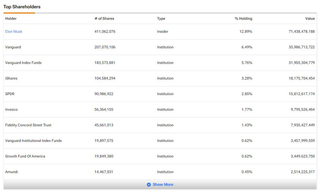318x191 pixels.
Task: Click the 1.43% holding value
Action: pyautogui.click(x=247, y=125)
